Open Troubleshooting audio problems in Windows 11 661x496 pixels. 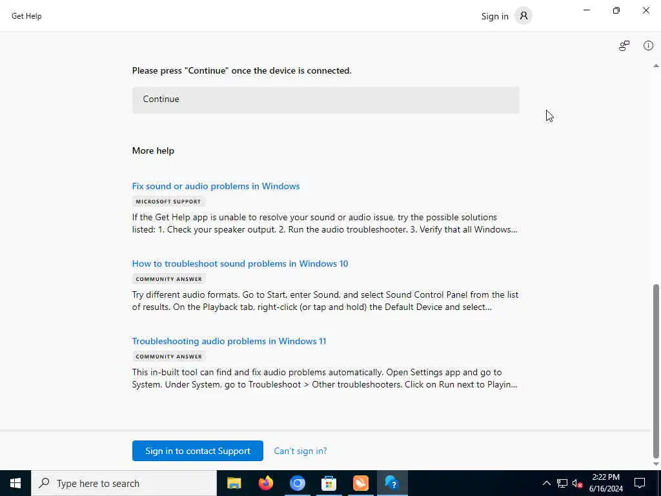229,341
